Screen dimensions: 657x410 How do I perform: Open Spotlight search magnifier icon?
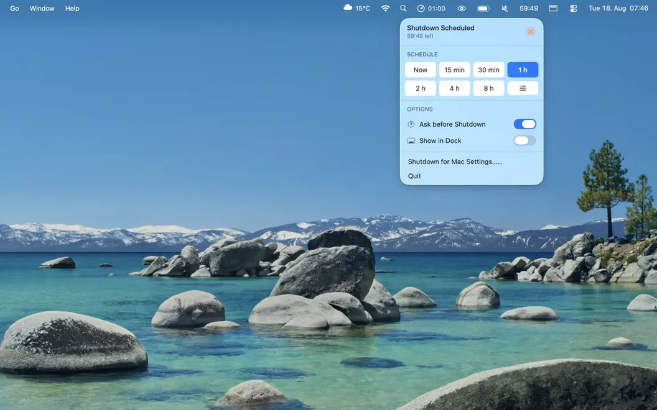tap(403, 8)
